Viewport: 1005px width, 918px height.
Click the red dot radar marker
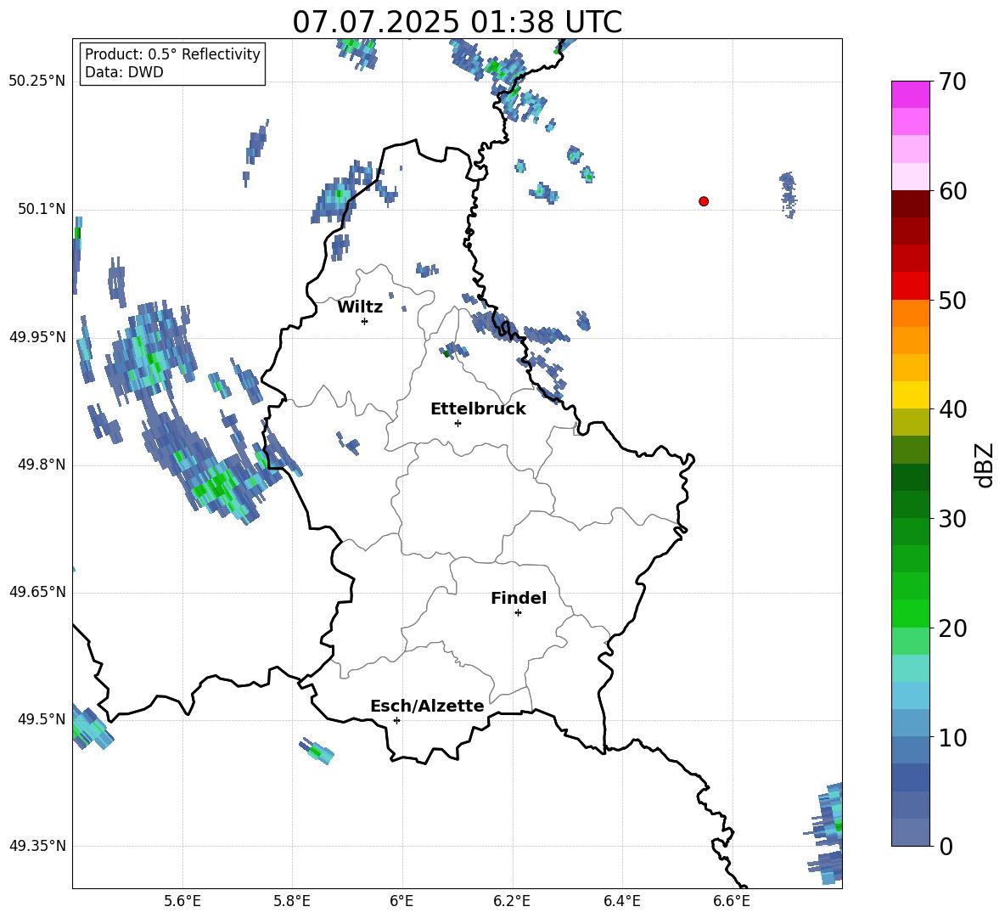[x=704, y=201]
